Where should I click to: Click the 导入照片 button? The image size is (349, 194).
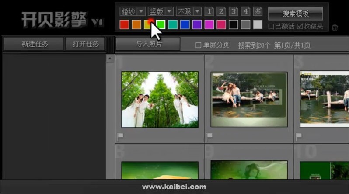(x=148, y=44)
